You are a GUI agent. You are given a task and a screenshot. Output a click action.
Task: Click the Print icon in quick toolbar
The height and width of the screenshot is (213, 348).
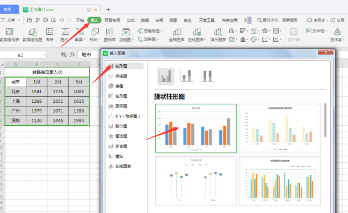45,20
